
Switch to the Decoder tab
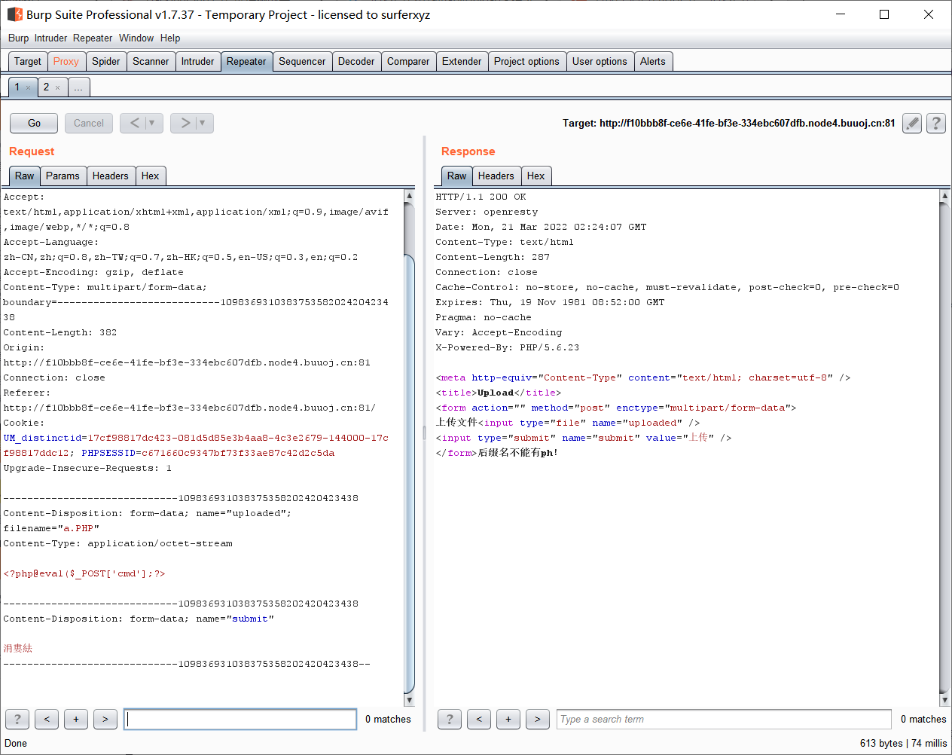pyautogui.click(x=356, y=62)
